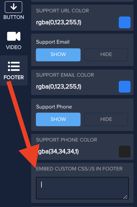This screenshot has height=207, width=137.
Task: Set Support Phone to SHOW
Action: point(58,119)
